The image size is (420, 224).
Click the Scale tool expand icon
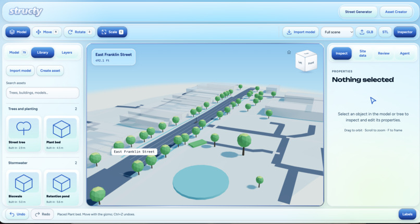[104, 32]
